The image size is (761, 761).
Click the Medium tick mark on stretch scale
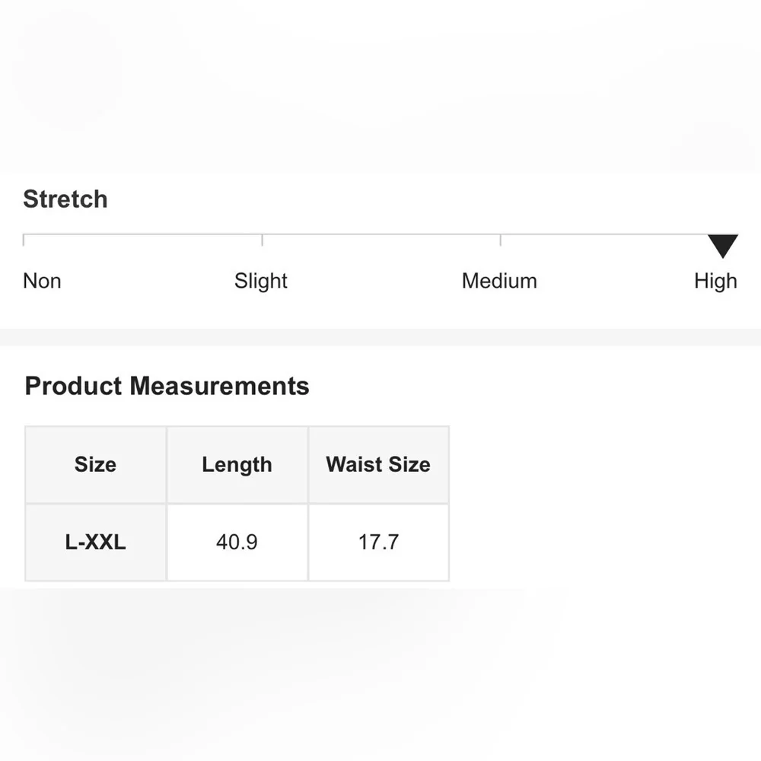(501, 240)
